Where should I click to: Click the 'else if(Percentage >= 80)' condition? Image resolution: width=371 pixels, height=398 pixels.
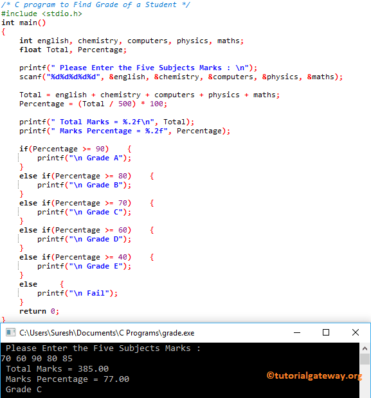[x=75, y=176]
